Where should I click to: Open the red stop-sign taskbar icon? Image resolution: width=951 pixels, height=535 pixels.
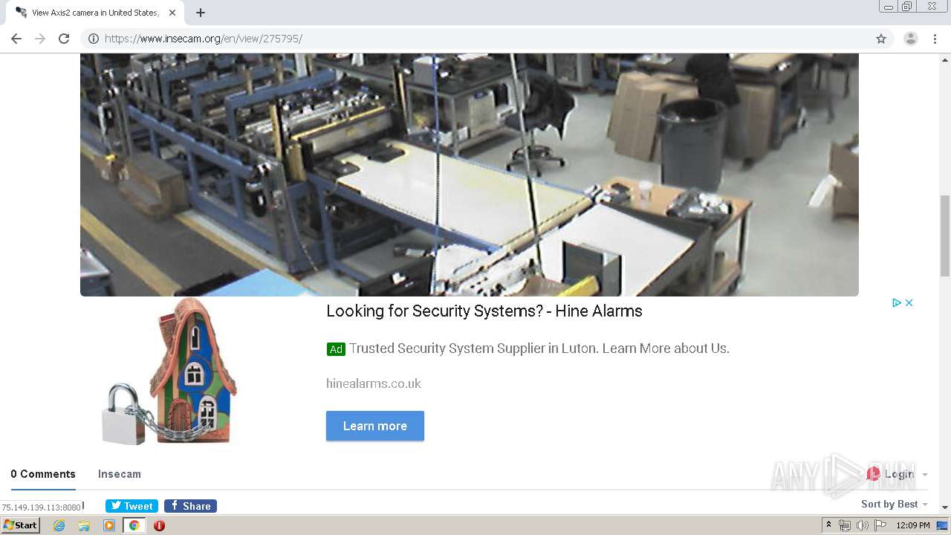click(x=159, y=525)
